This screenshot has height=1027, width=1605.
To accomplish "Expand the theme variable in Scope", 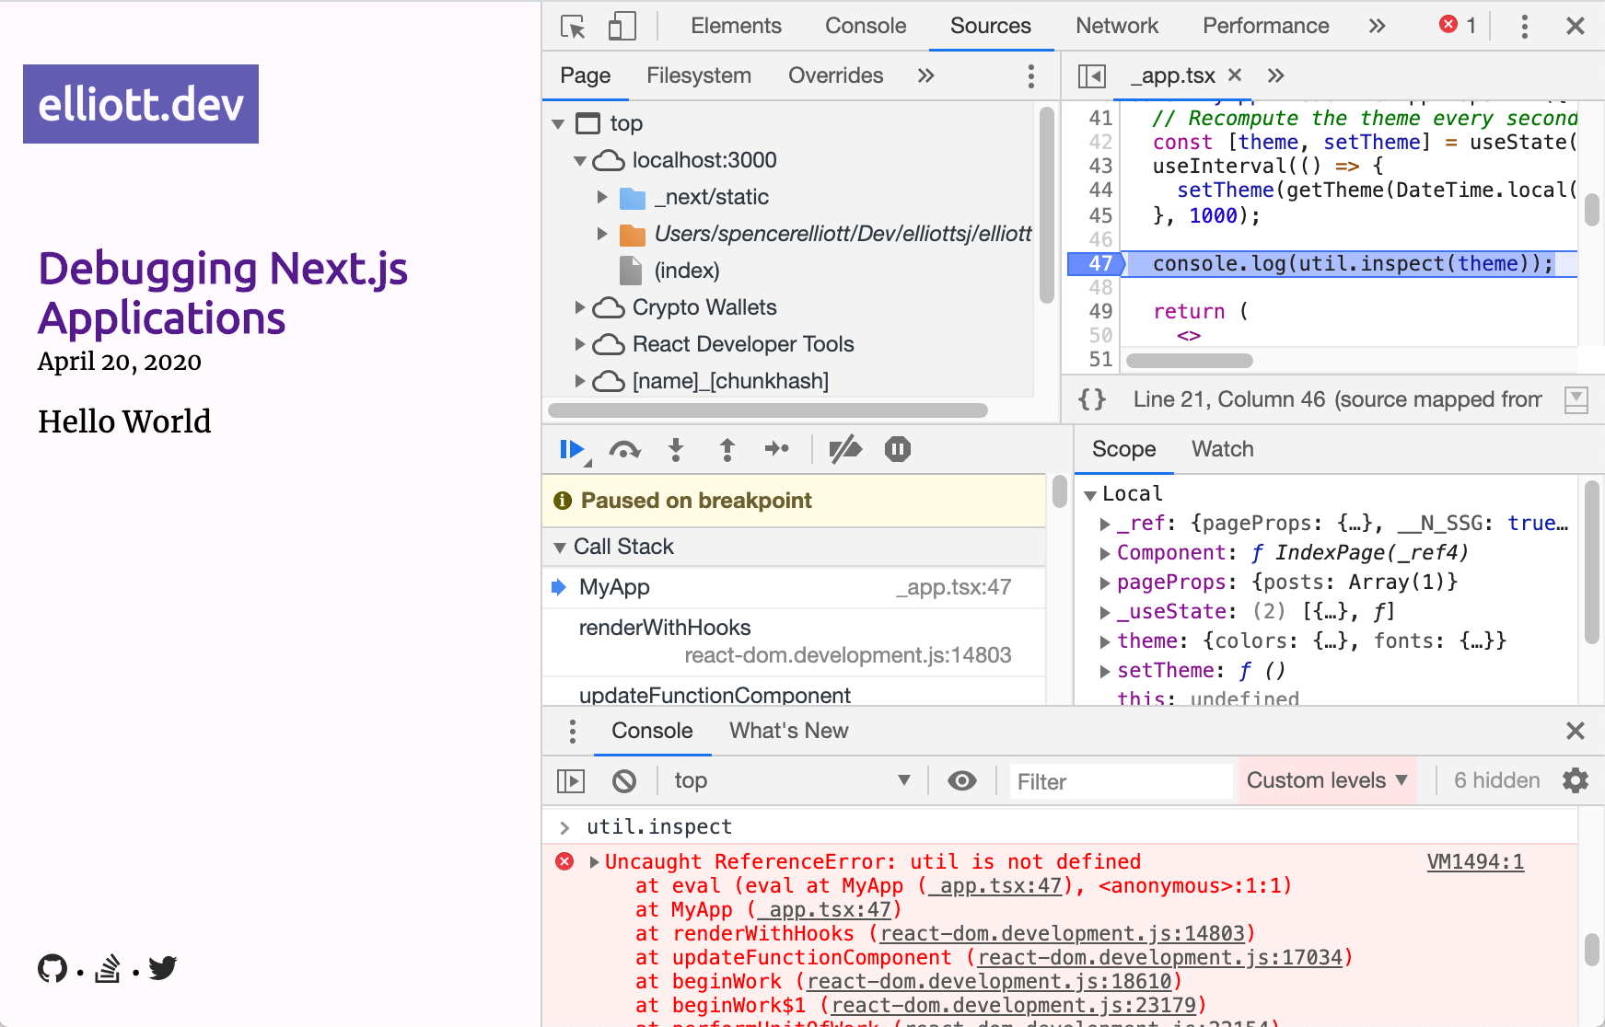I will tap(1104, 640).
